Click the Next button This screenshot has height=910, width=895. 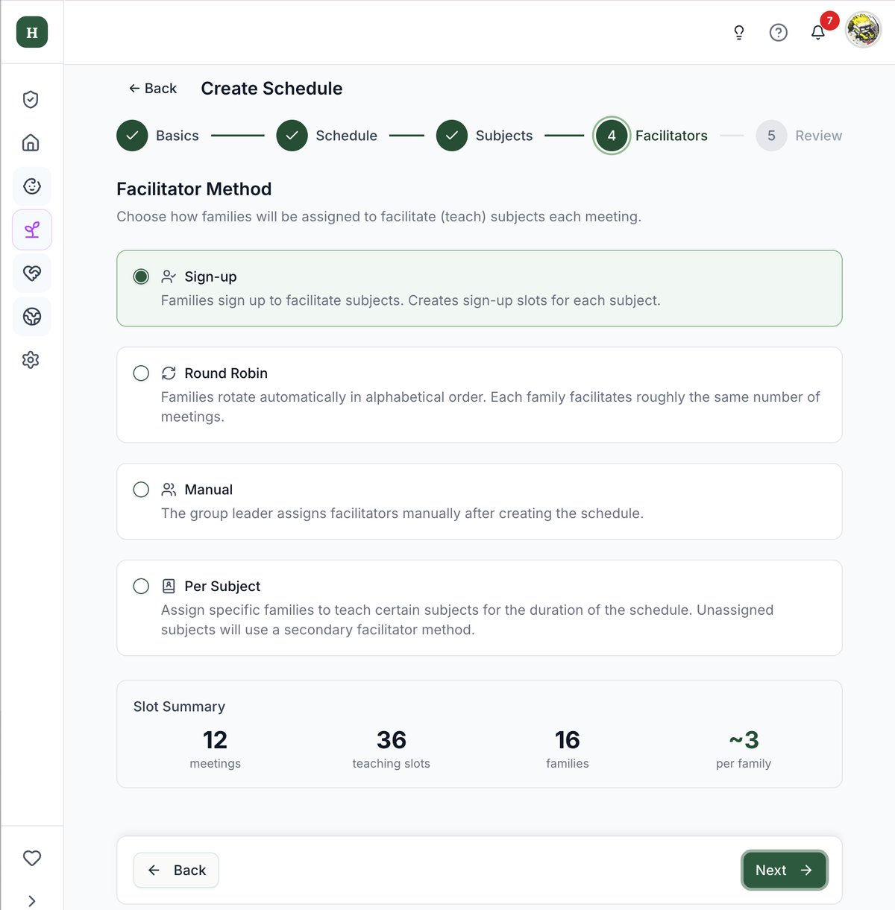click(784, 870)
